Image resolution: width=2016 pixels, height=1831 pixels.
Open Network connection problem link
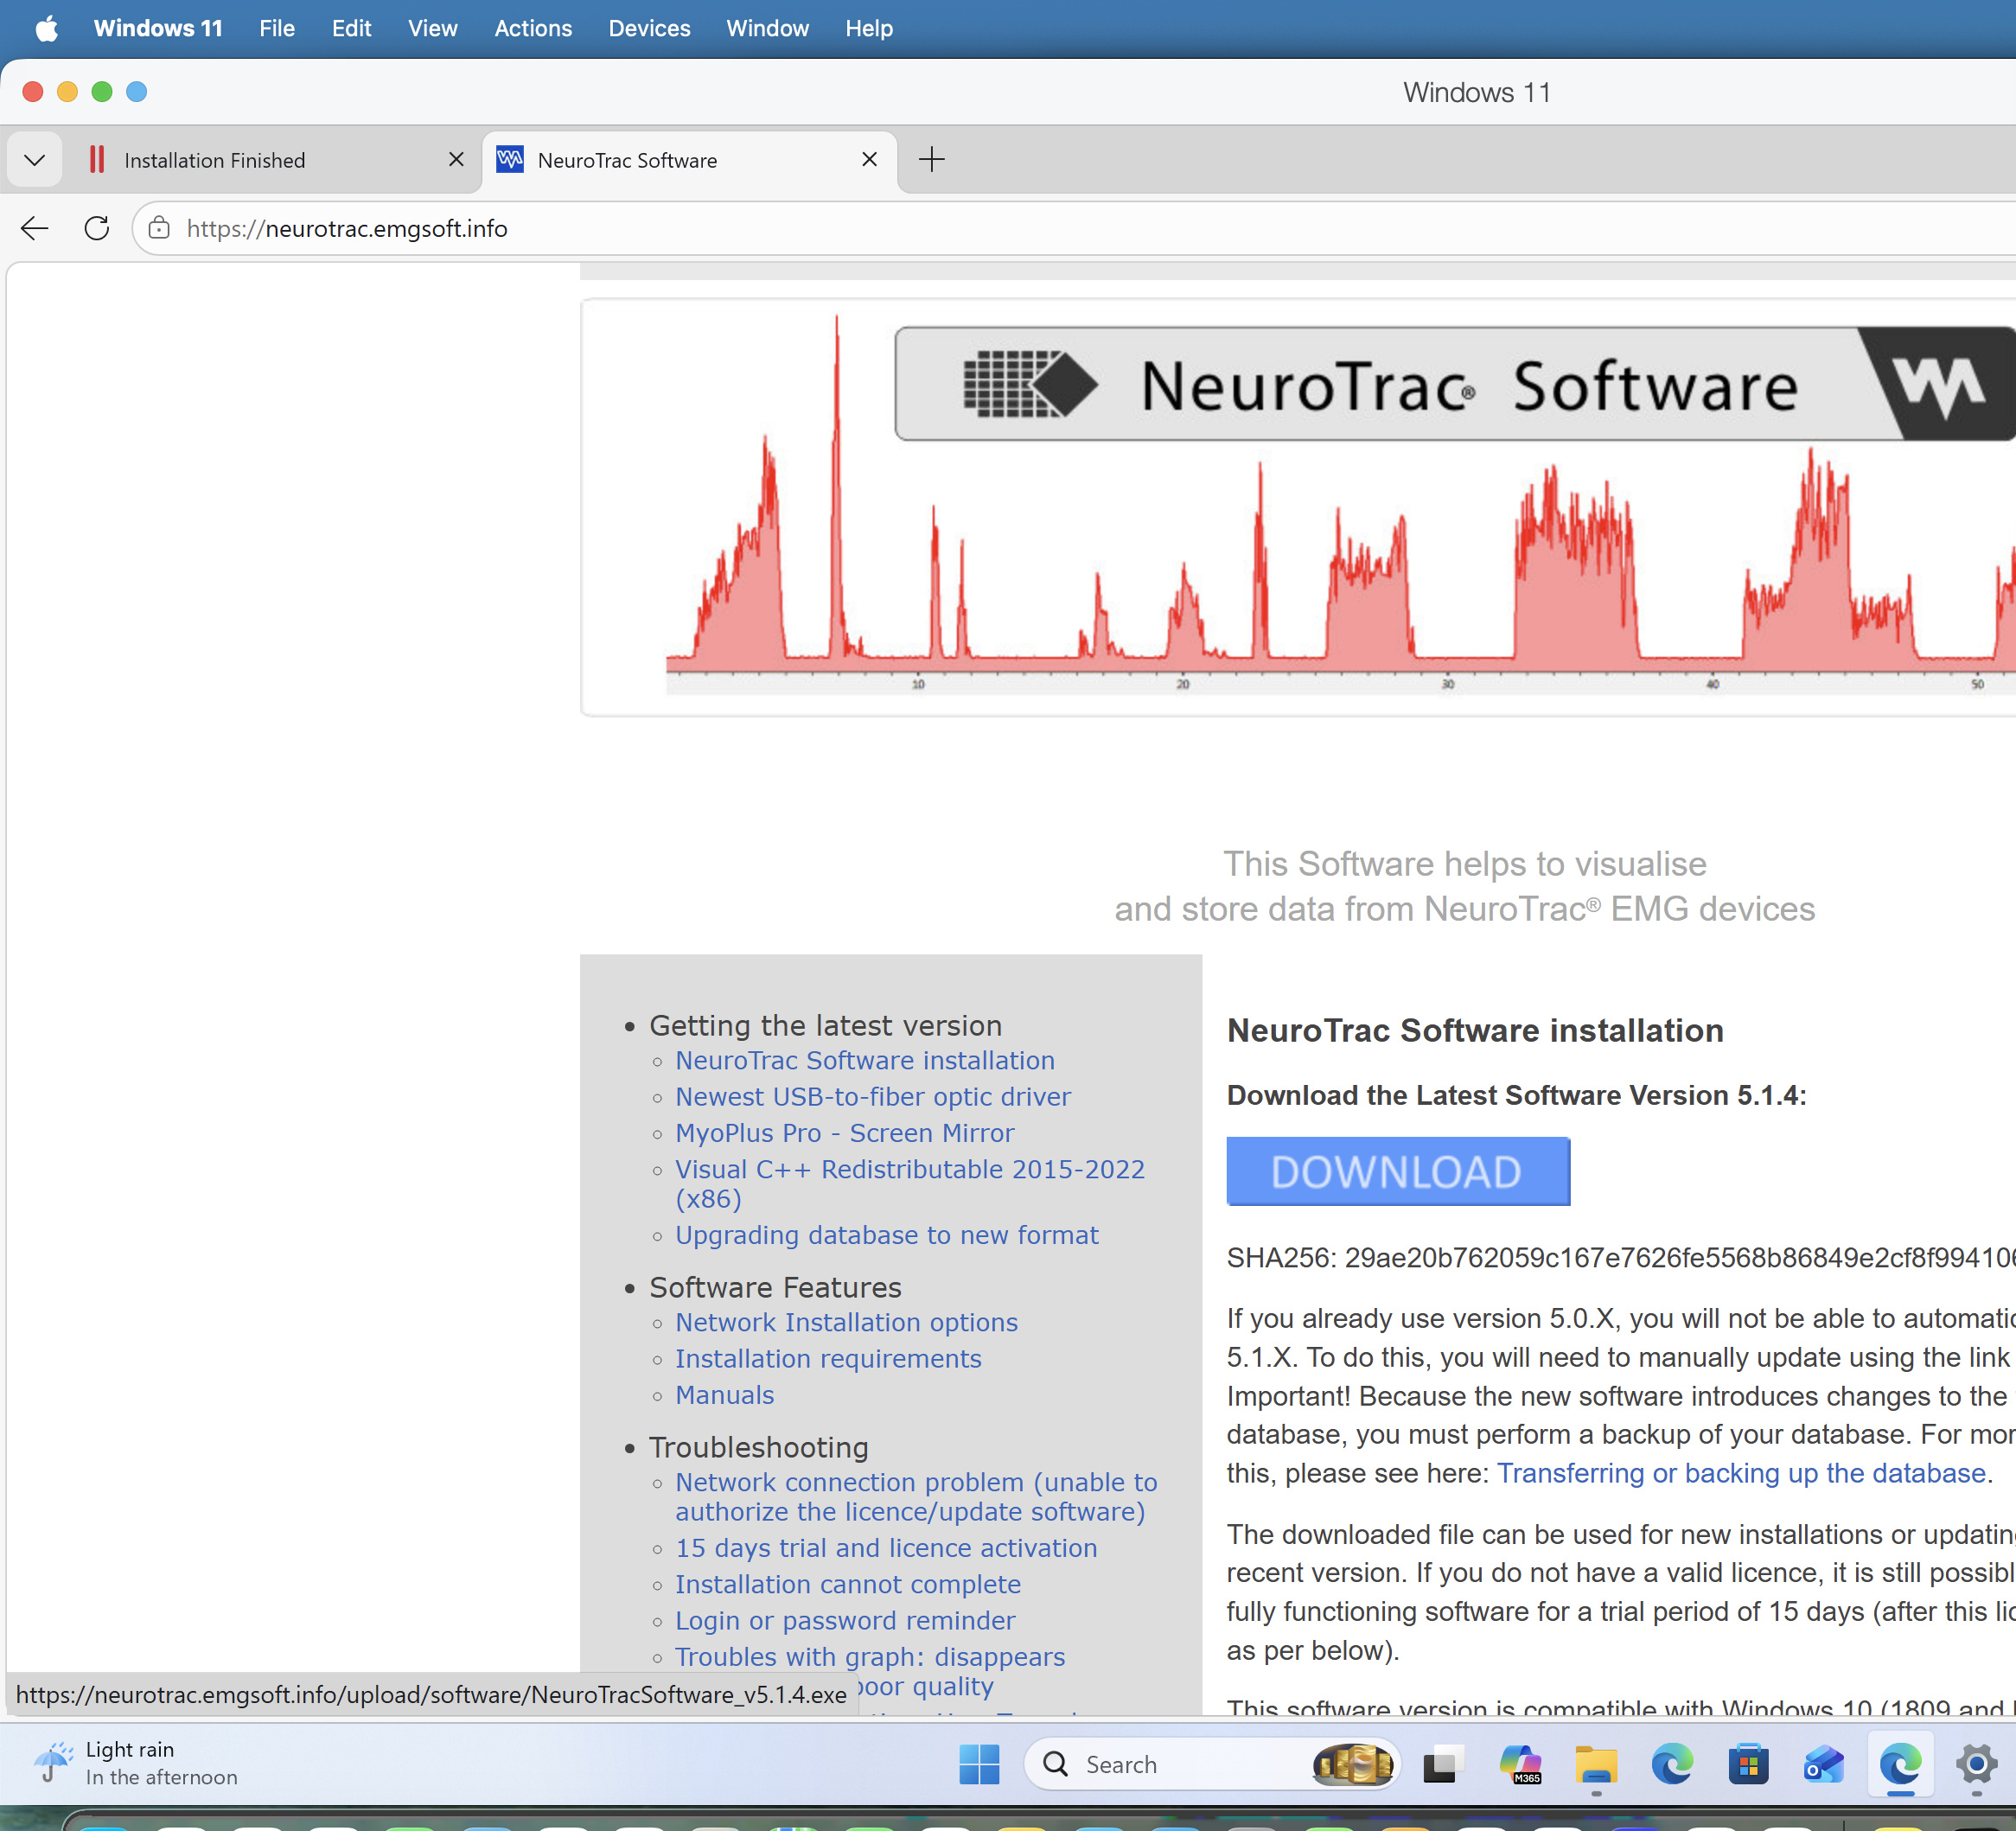(x=916, y=1497)
